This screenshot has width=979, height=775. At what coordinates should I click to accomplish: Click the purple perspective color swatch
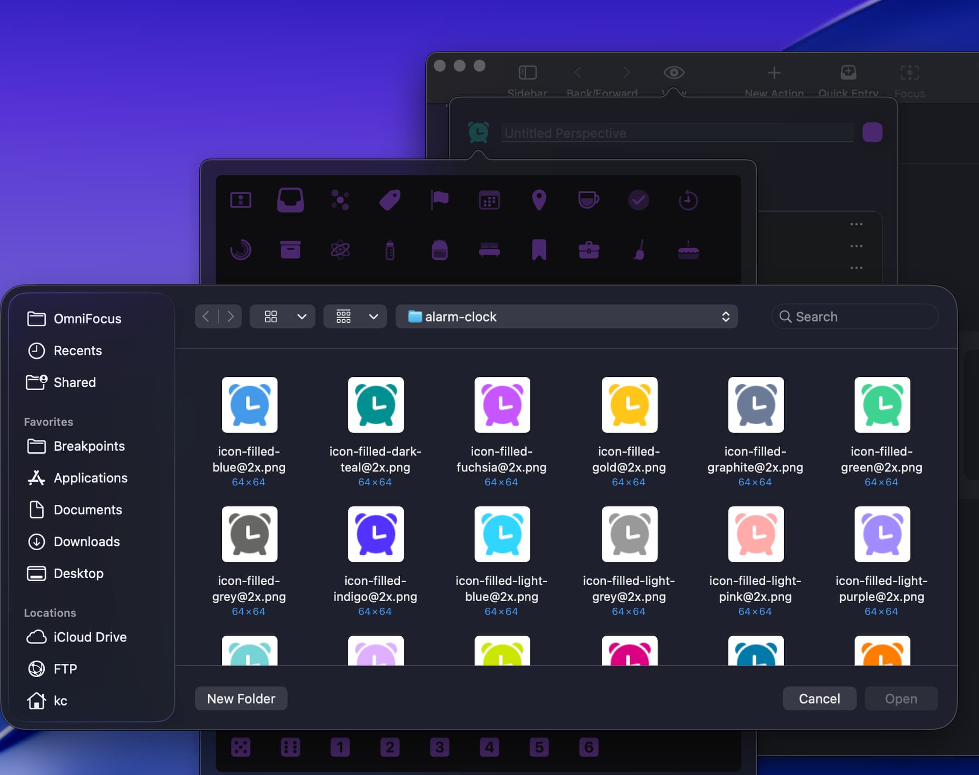872,133
